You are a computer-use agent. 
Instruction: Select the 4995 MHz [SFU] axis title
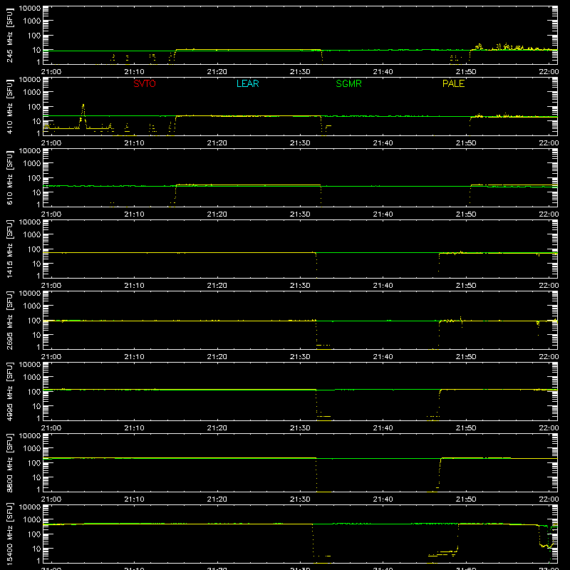[10, 391]
